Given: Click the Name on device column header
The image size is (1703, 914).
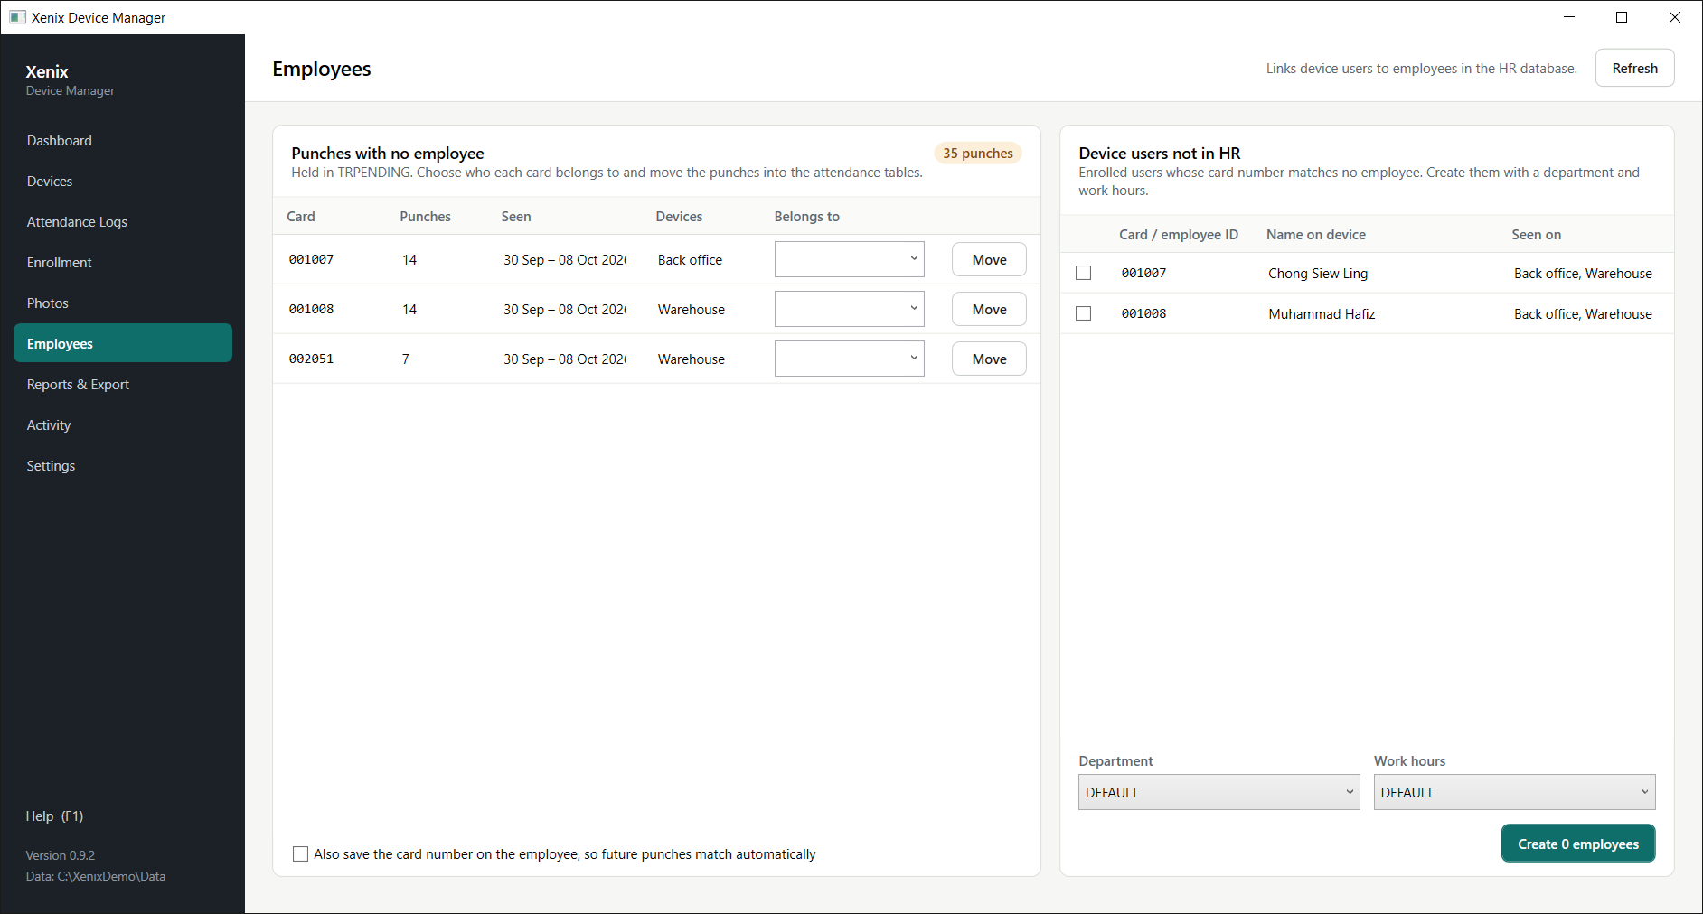Looking at the screenshot, I should 1315,235.
